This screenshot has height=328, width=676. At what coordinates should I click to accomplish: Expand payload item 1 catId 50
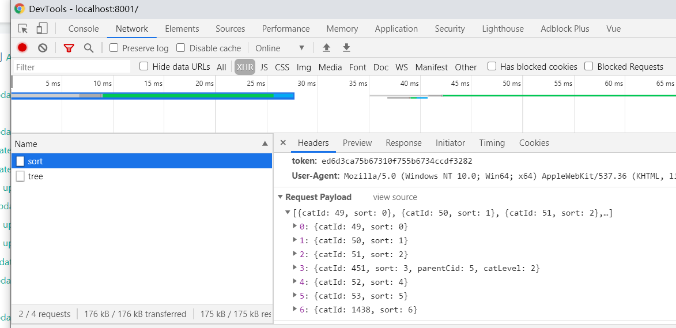[295, 240]
